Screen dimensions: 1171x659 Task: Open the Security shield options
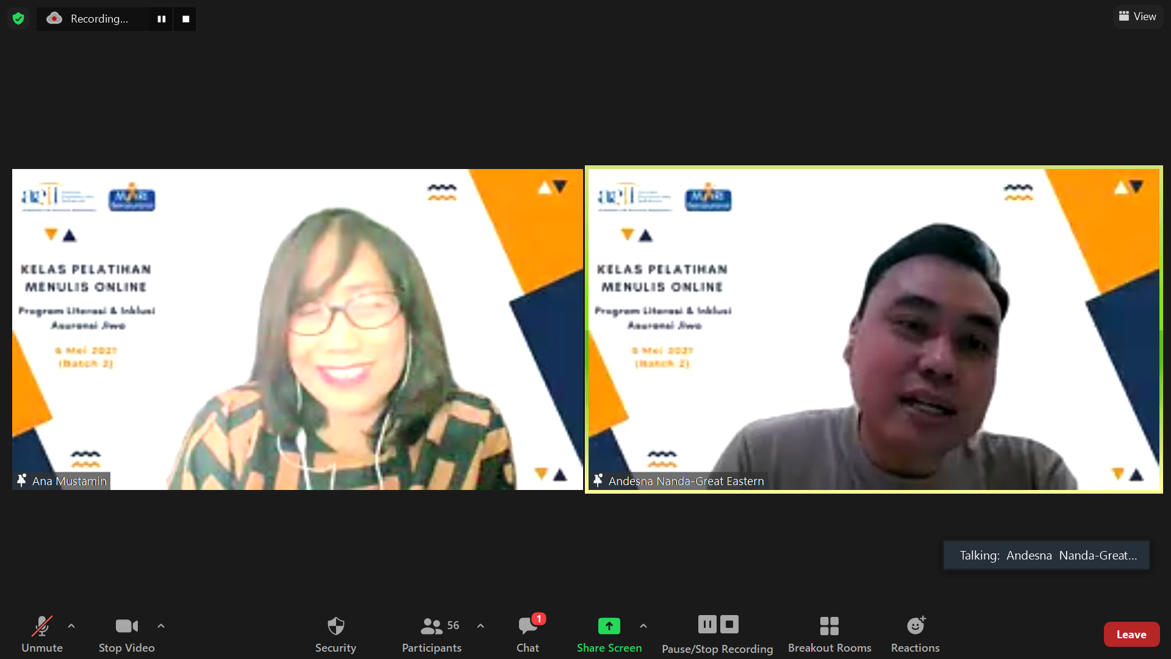(x=335, y=634)
